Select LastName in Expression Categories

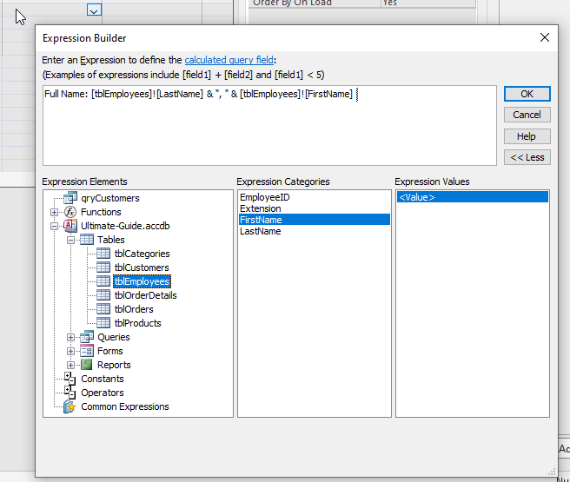[260, 231]
